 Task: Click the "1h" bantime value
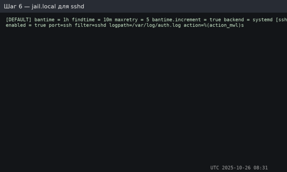tap(66, 19)
